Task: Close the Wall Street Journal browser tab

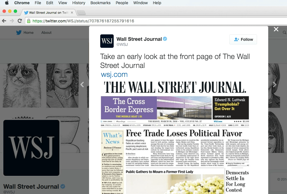Action: pos(72,13)
